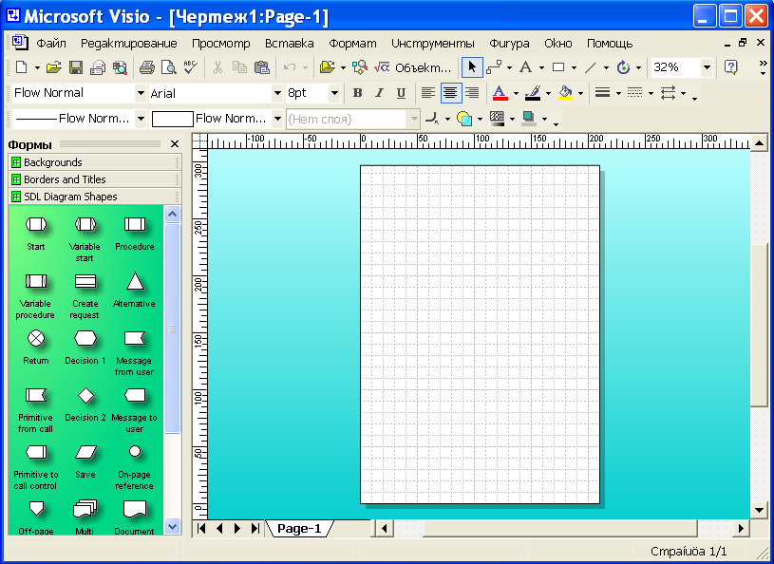The height and width of the screenshot is (564, 774).
Task: Open the Help question mark icon
Action: click(x=730, y=67)
